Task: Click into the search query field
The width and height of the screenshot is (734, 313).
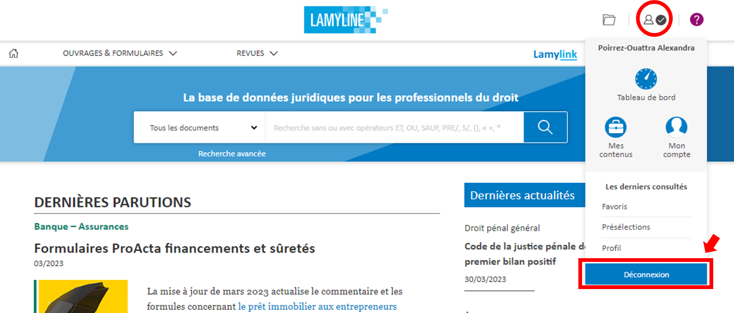Action: tap(394, 127)
